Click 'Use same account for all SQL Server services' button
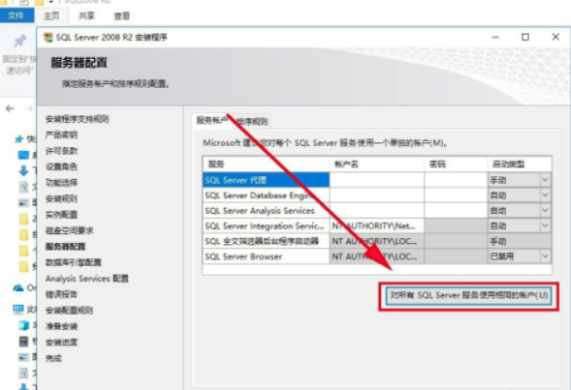This screenshot has width=571, height=390. (468, 295)
